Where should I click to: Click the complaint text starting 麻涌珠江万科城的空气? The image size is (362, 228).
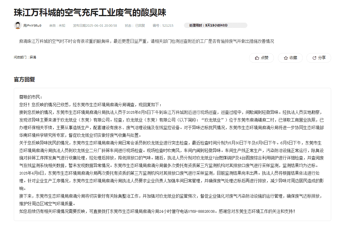[147, 41]
